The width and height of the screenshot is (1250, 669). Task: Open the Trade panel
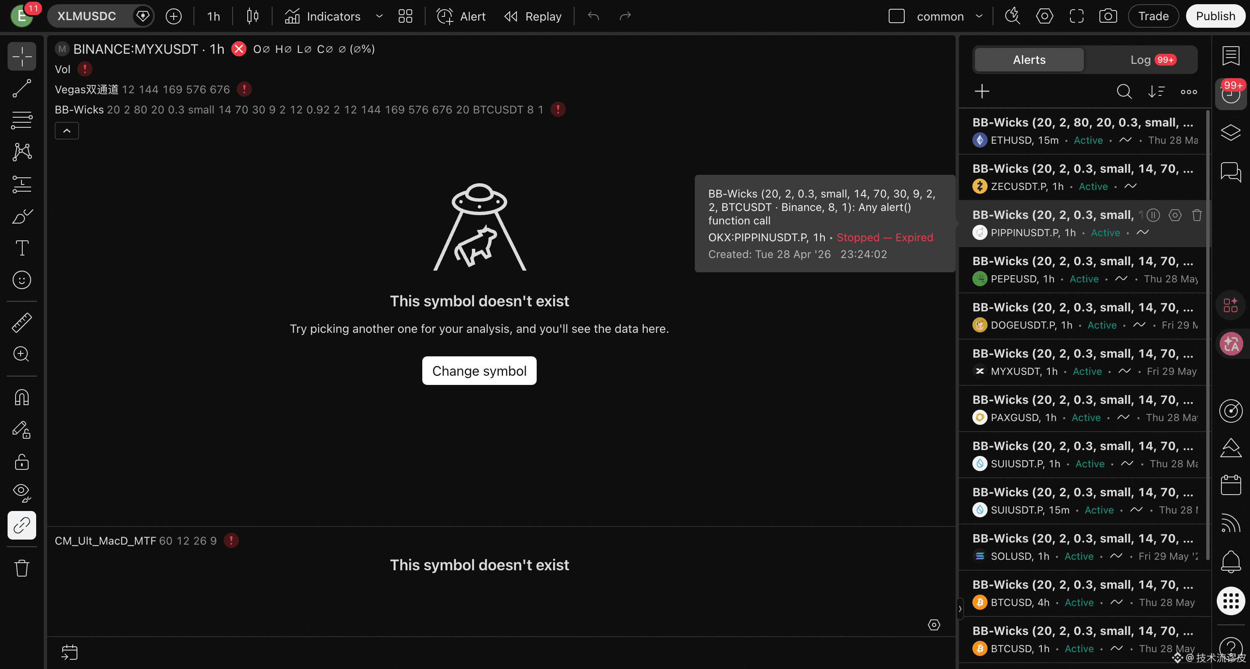click(1153, 16)
